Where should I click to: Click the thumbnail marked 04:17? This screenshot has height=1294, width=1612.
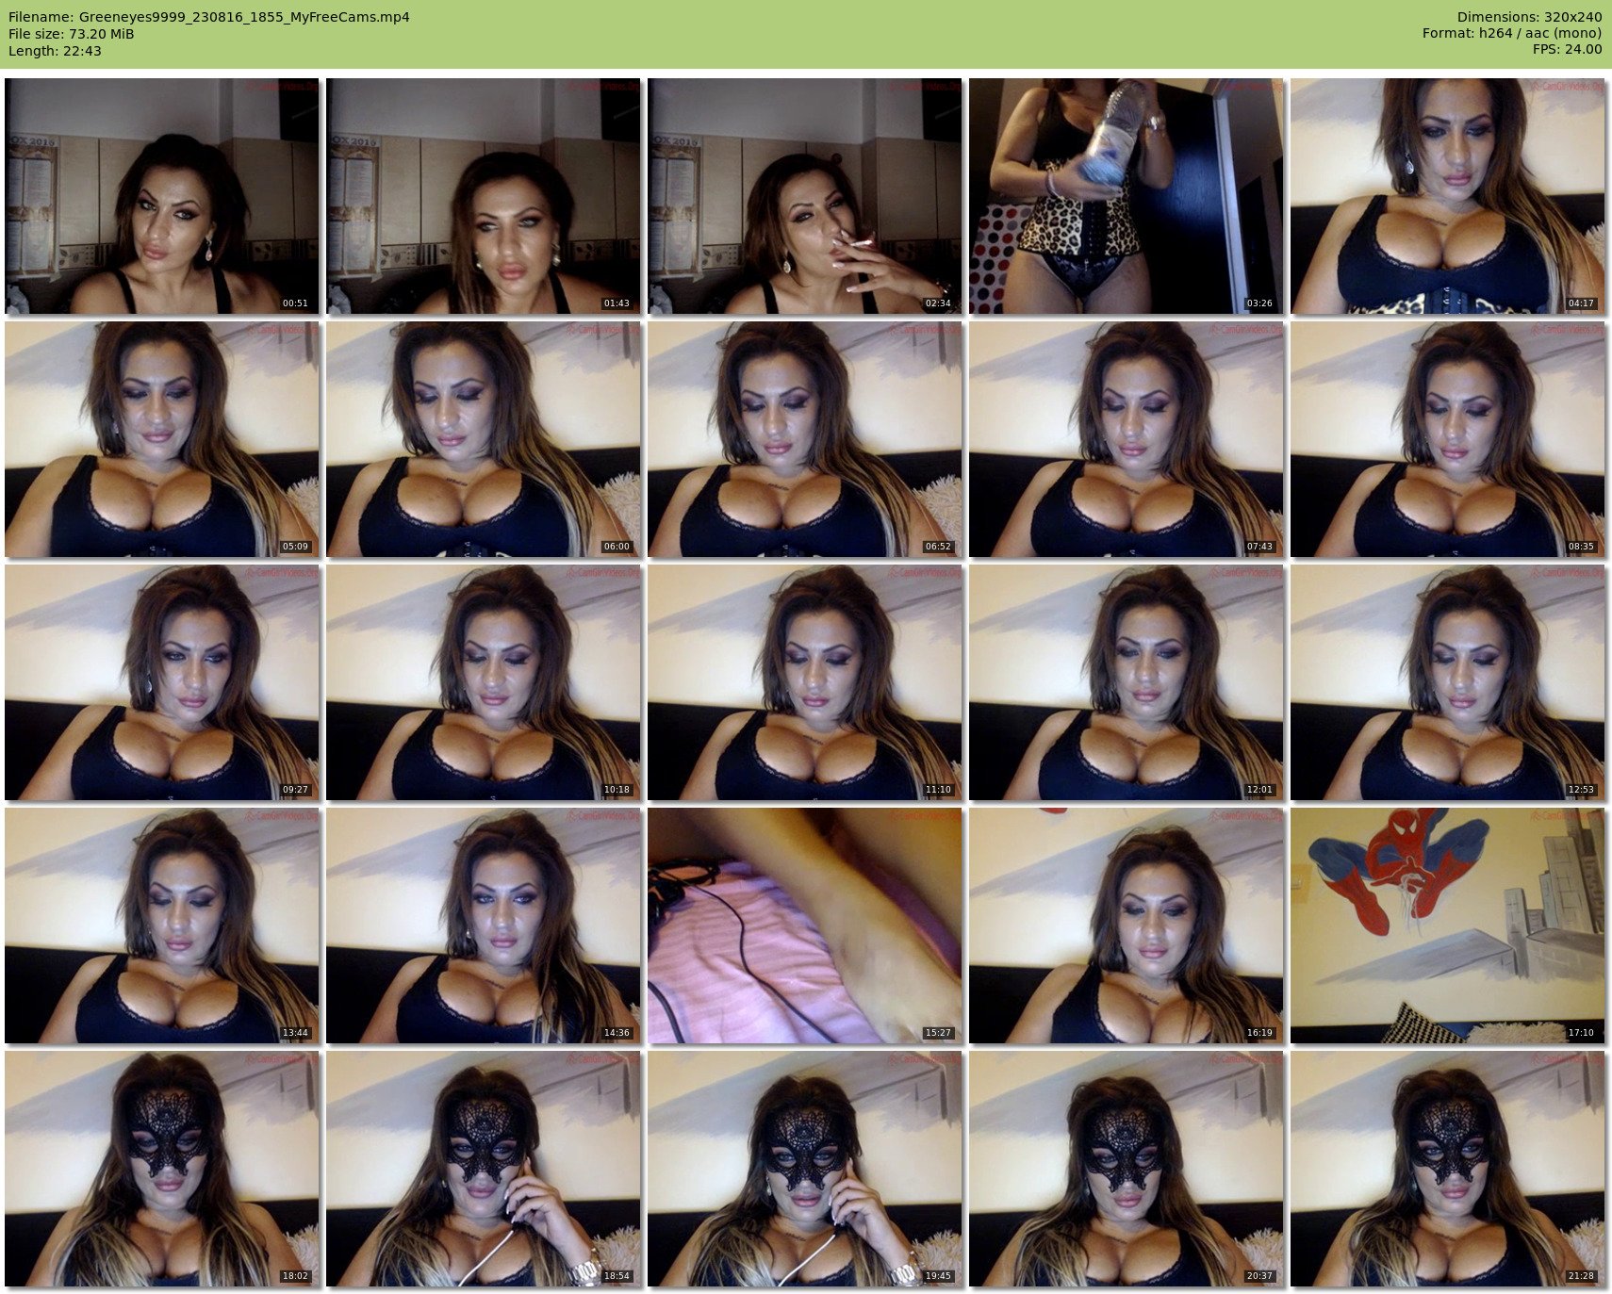pyautogui.click(x=1448, y=196)
